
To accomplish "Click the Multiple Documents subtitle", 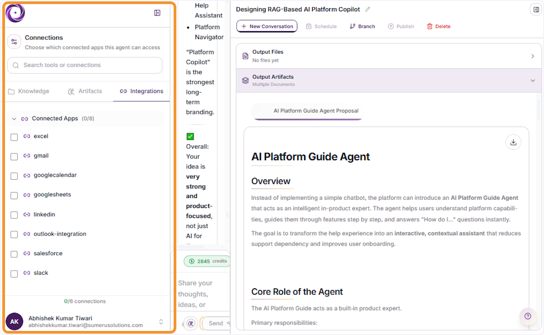I will [x=273, y=84].
